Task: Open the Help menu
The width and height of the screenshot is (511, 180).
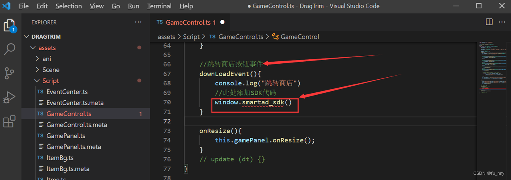Action: 186,6
